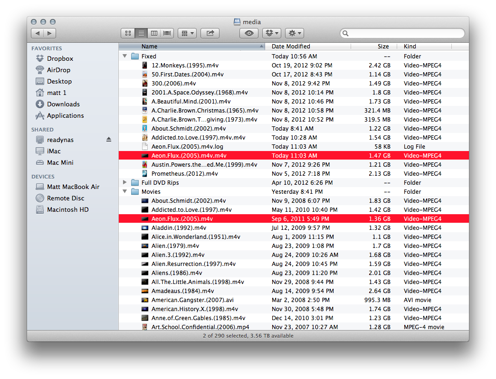Sort by the Name column header

coord(191,47)
